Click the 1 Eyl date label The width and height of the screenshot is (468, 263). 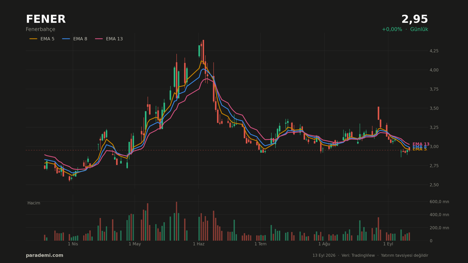coord(388,244)
